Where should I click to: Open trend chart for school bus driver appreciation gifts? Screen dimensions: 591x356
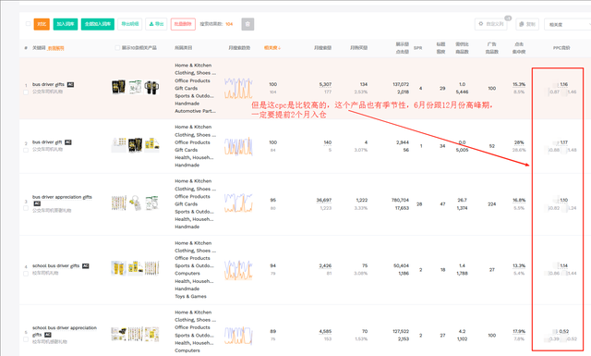tap(238, 336)
